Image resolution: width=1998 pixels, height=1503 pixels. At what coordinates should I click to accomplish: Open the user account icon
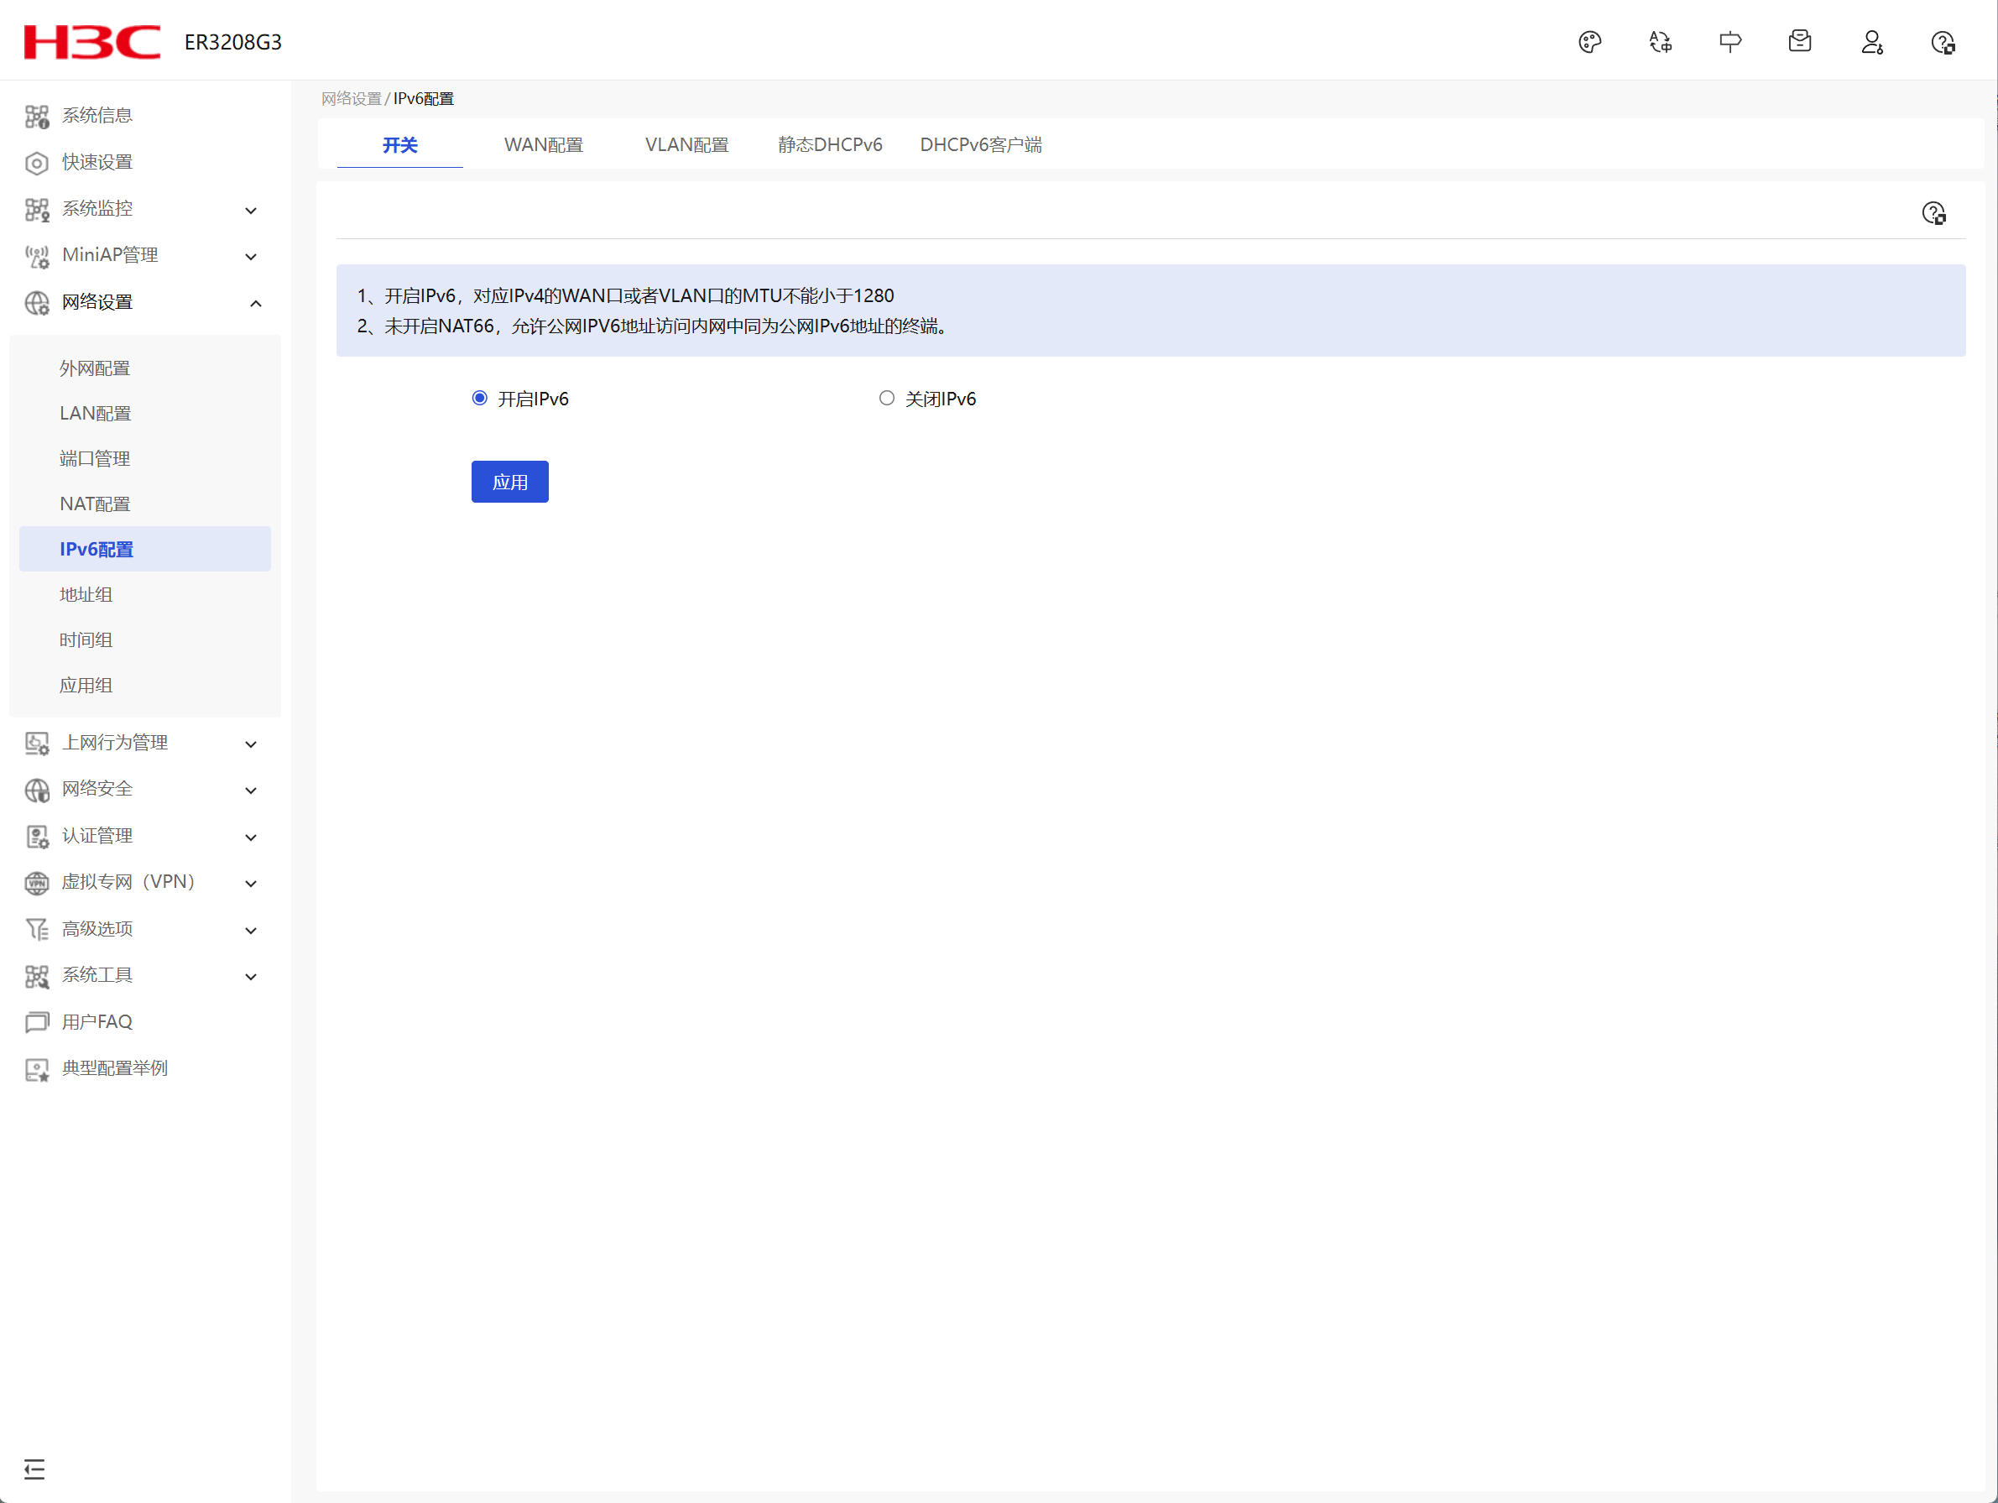(1871, 43)
